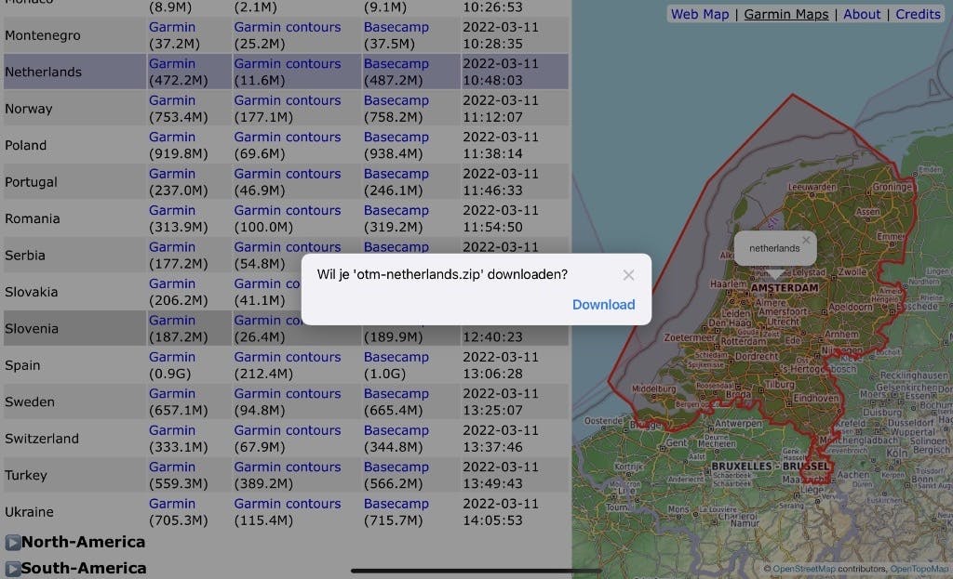Open the Garmin Maps link
Viewport: 953px width, 579px height.
[x=785, y=14]
